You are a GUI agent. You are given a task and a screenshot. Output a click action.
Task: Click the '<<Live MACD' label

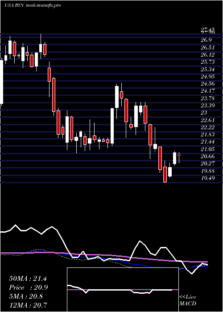pos(188,300)
